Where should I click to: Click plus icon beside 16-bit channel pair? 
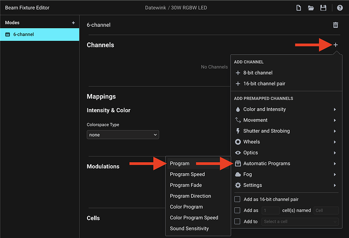tap(238, 84)
